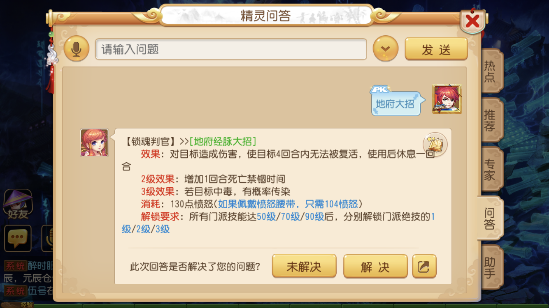
Task: Expand the round dropdown arrow beside 发送
Action: [x=386, y=49]
